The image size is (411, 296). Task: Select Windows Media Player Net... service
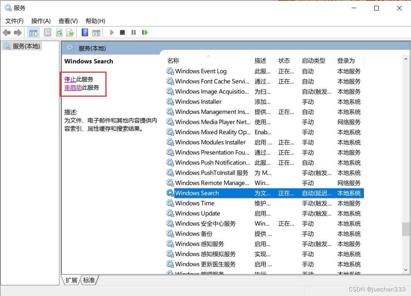click(x=265, y=122)
